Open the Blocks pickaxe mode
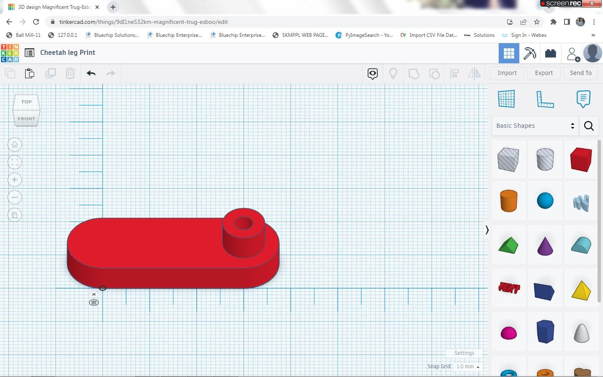 click(x=530, y=53)
